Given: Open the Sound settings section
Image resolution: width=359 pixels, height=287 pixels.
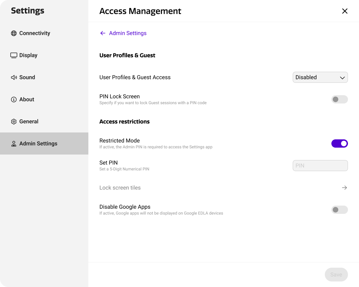Looking at the screenshot, I should point(27,77).
